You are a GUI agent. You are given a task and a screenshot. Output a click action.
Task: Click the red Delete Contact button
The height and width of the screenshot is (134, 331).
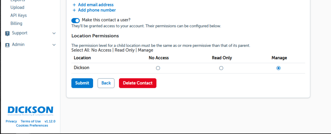click(138, 83)
